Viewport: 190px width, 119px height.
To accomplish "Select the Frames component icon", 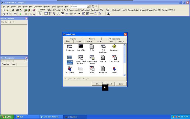I will (x=46, y=14).
